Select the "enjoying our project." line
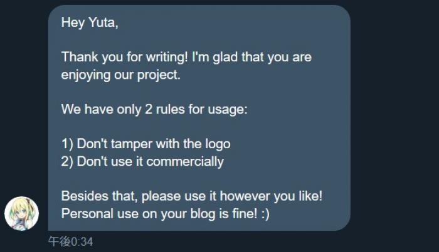 120,74
